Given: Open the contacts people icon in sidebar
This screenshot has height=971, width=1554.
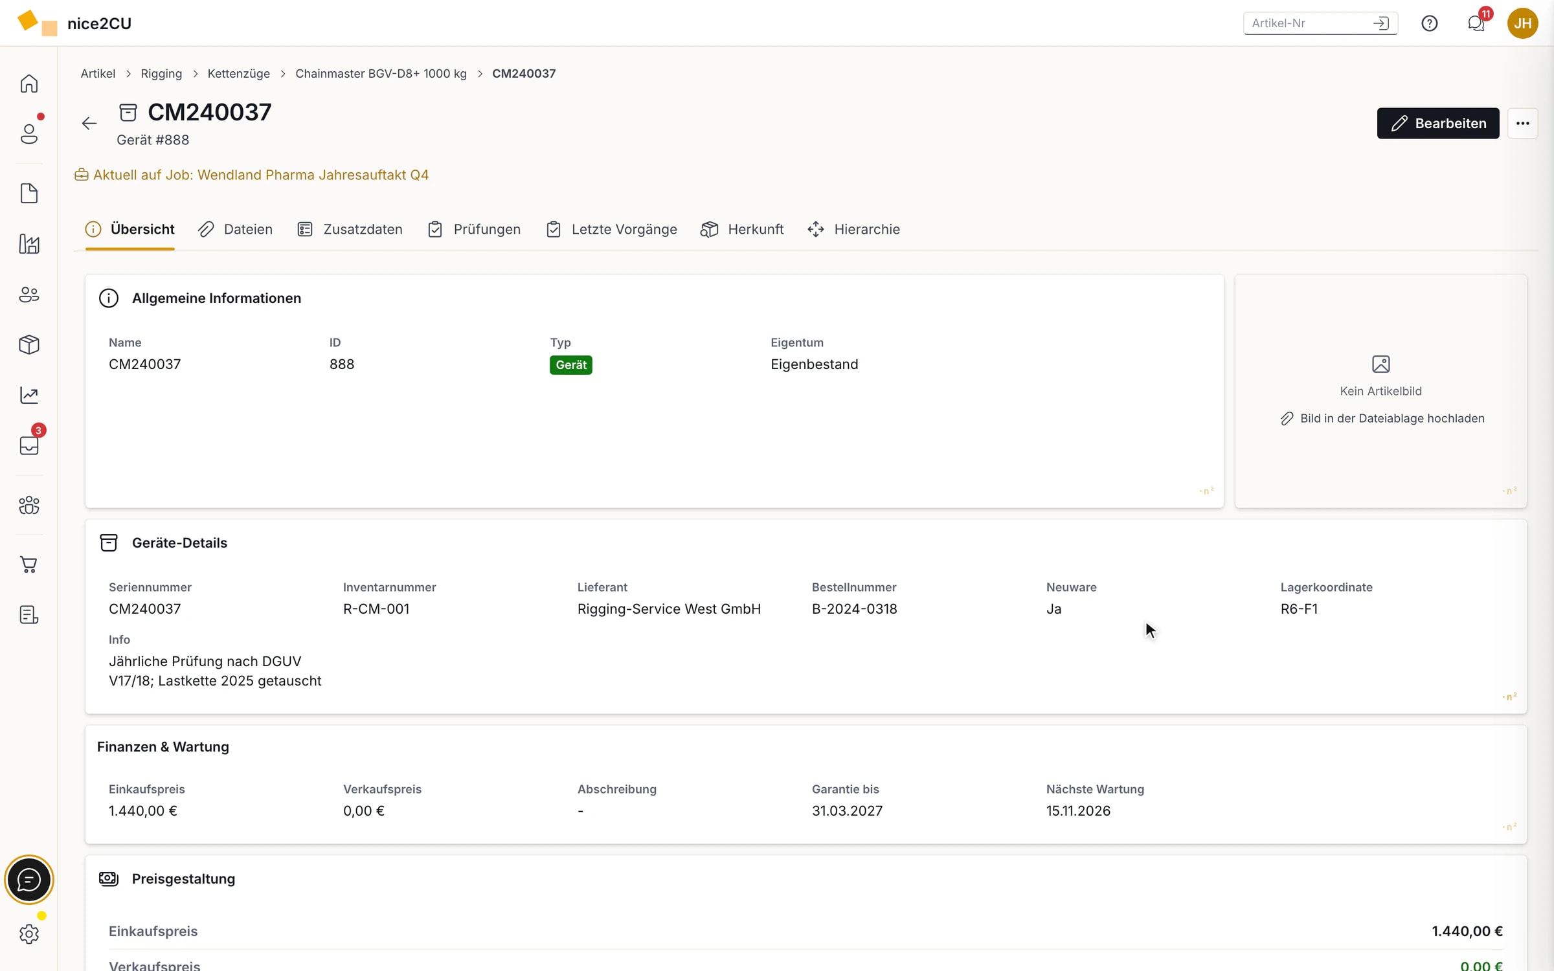Looking at the screenshot, I should 29,295.
